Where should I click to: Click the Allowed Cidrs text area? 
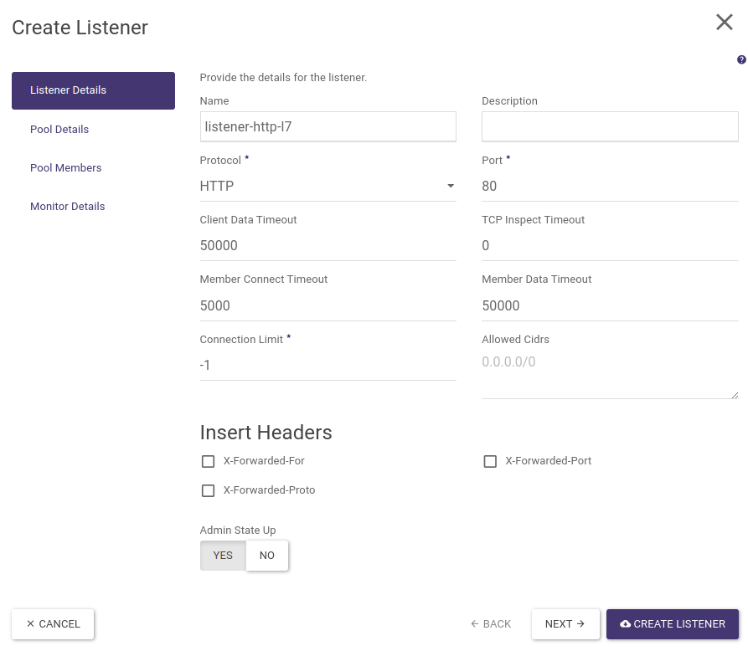click(609, 375)
